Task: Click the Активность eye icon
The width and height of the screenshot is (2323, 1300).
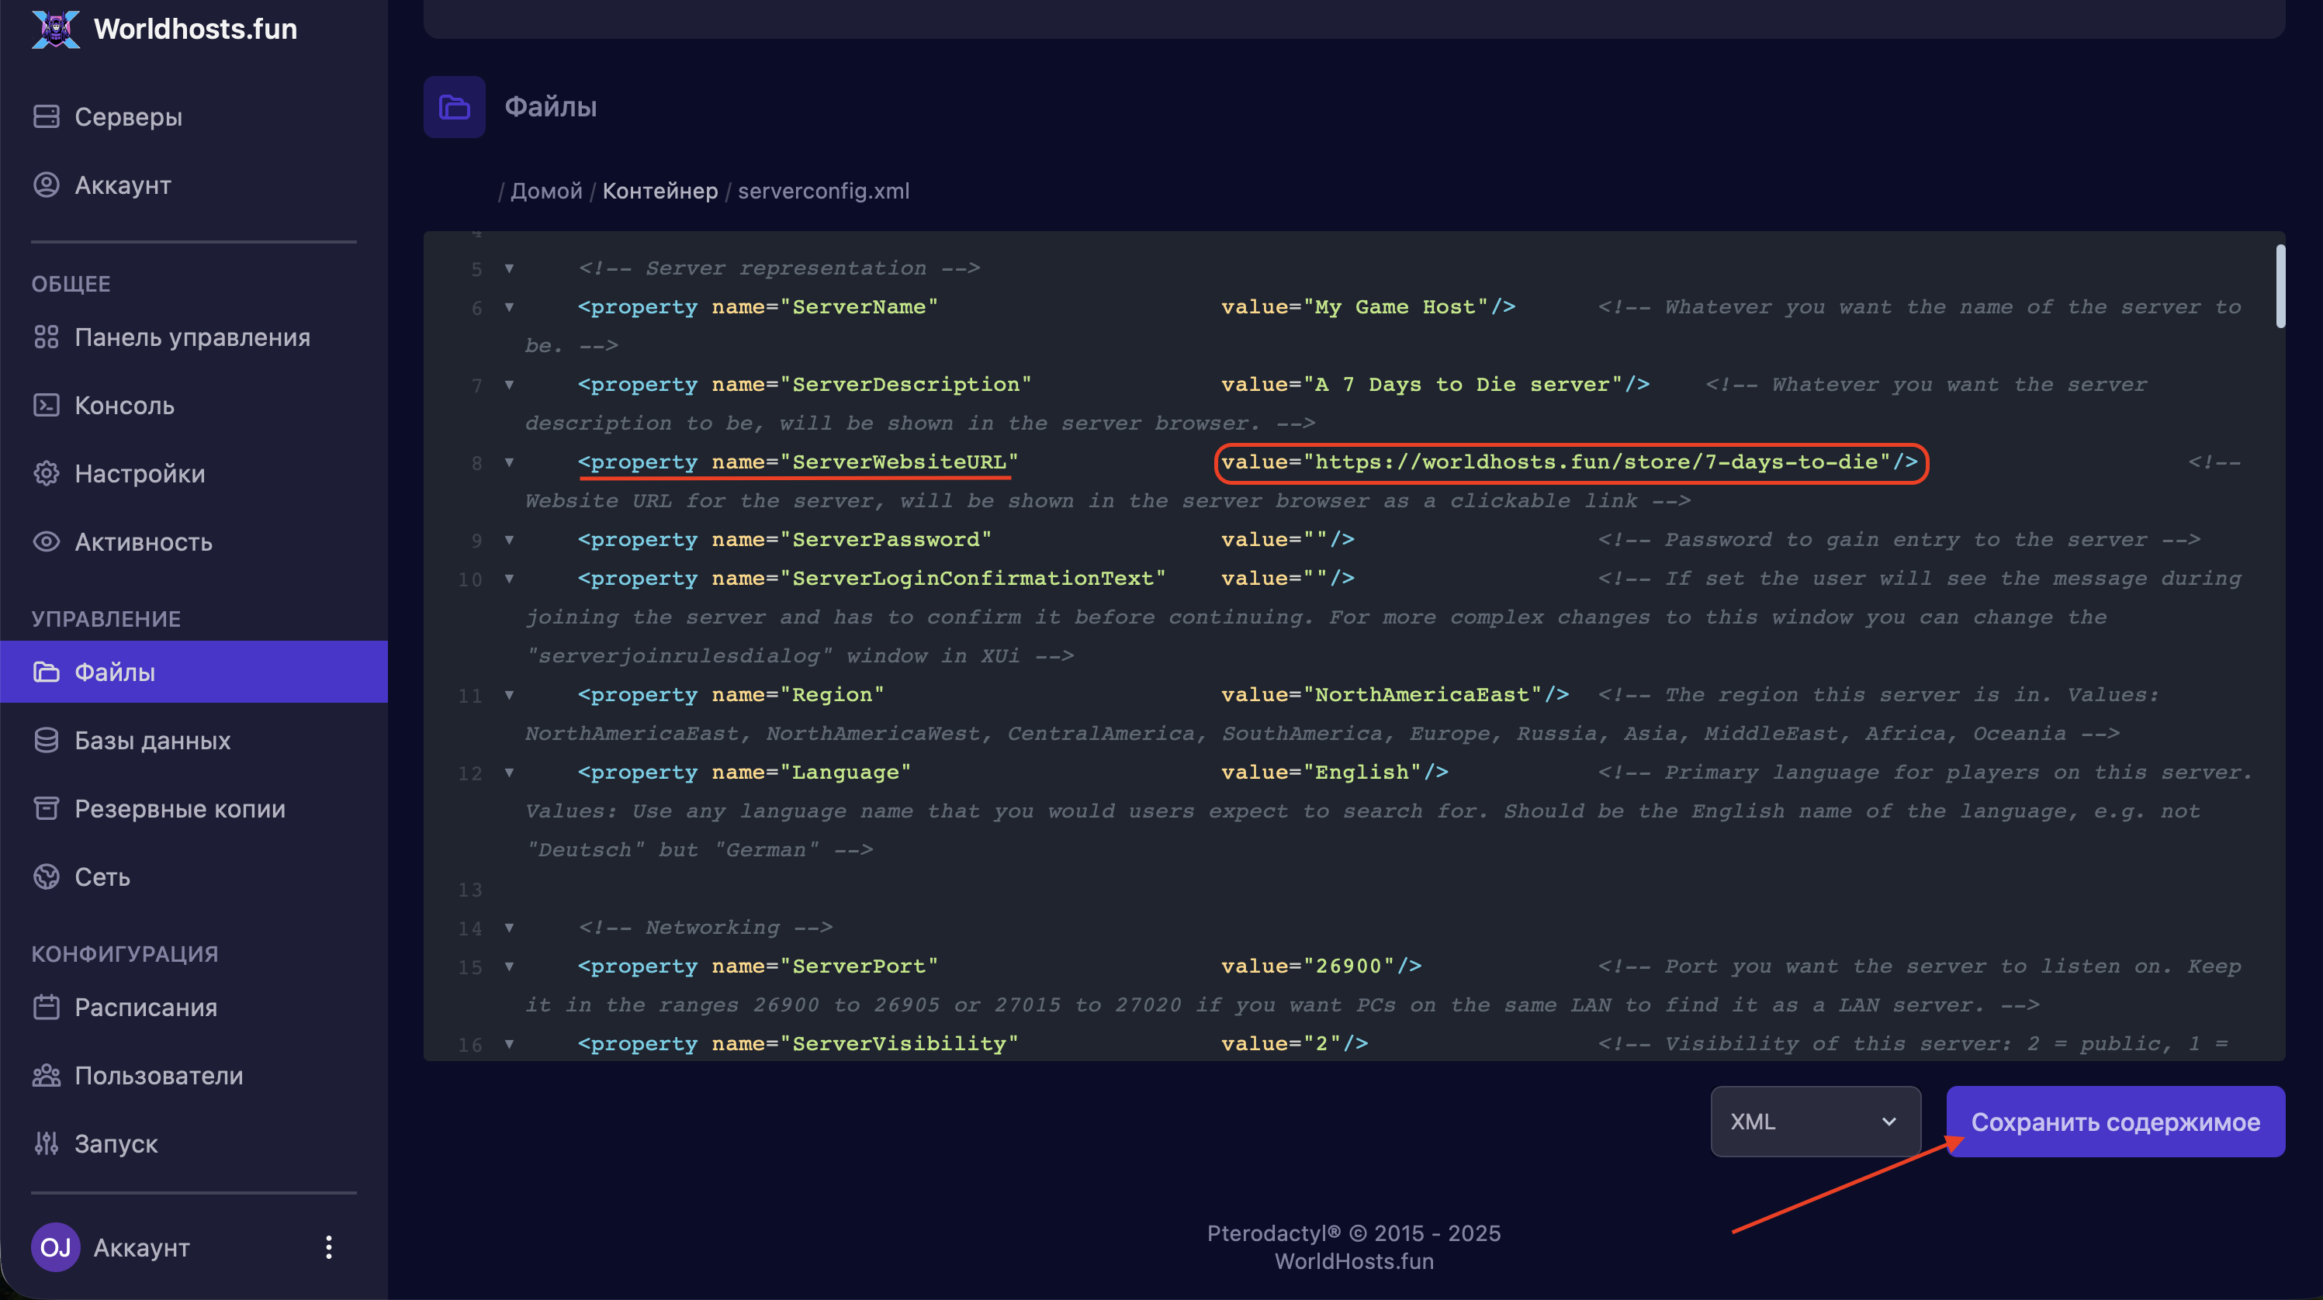Action: point(46,542)
